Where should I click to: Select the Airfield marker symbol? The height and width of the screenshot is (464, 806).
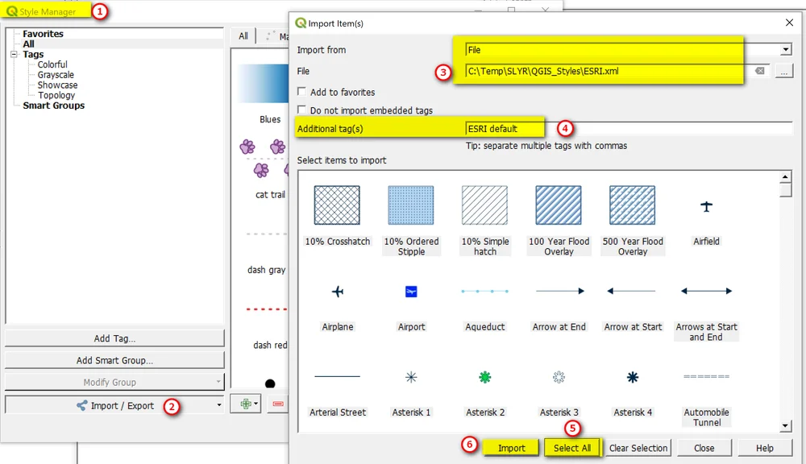tap(706, 205)
